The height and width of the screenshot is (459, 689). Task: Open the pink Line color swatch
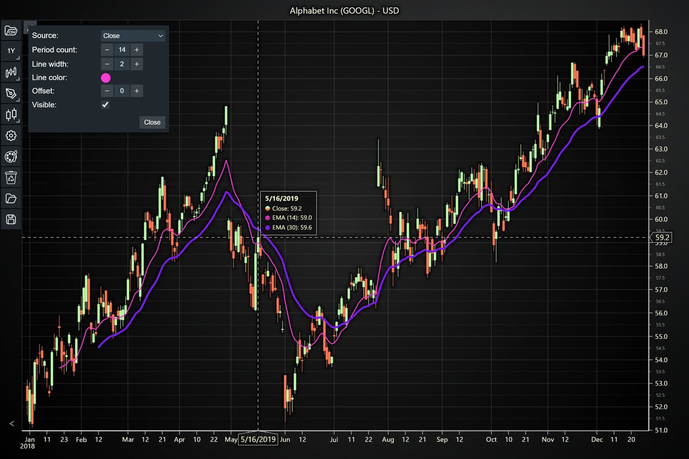point(106,77)
